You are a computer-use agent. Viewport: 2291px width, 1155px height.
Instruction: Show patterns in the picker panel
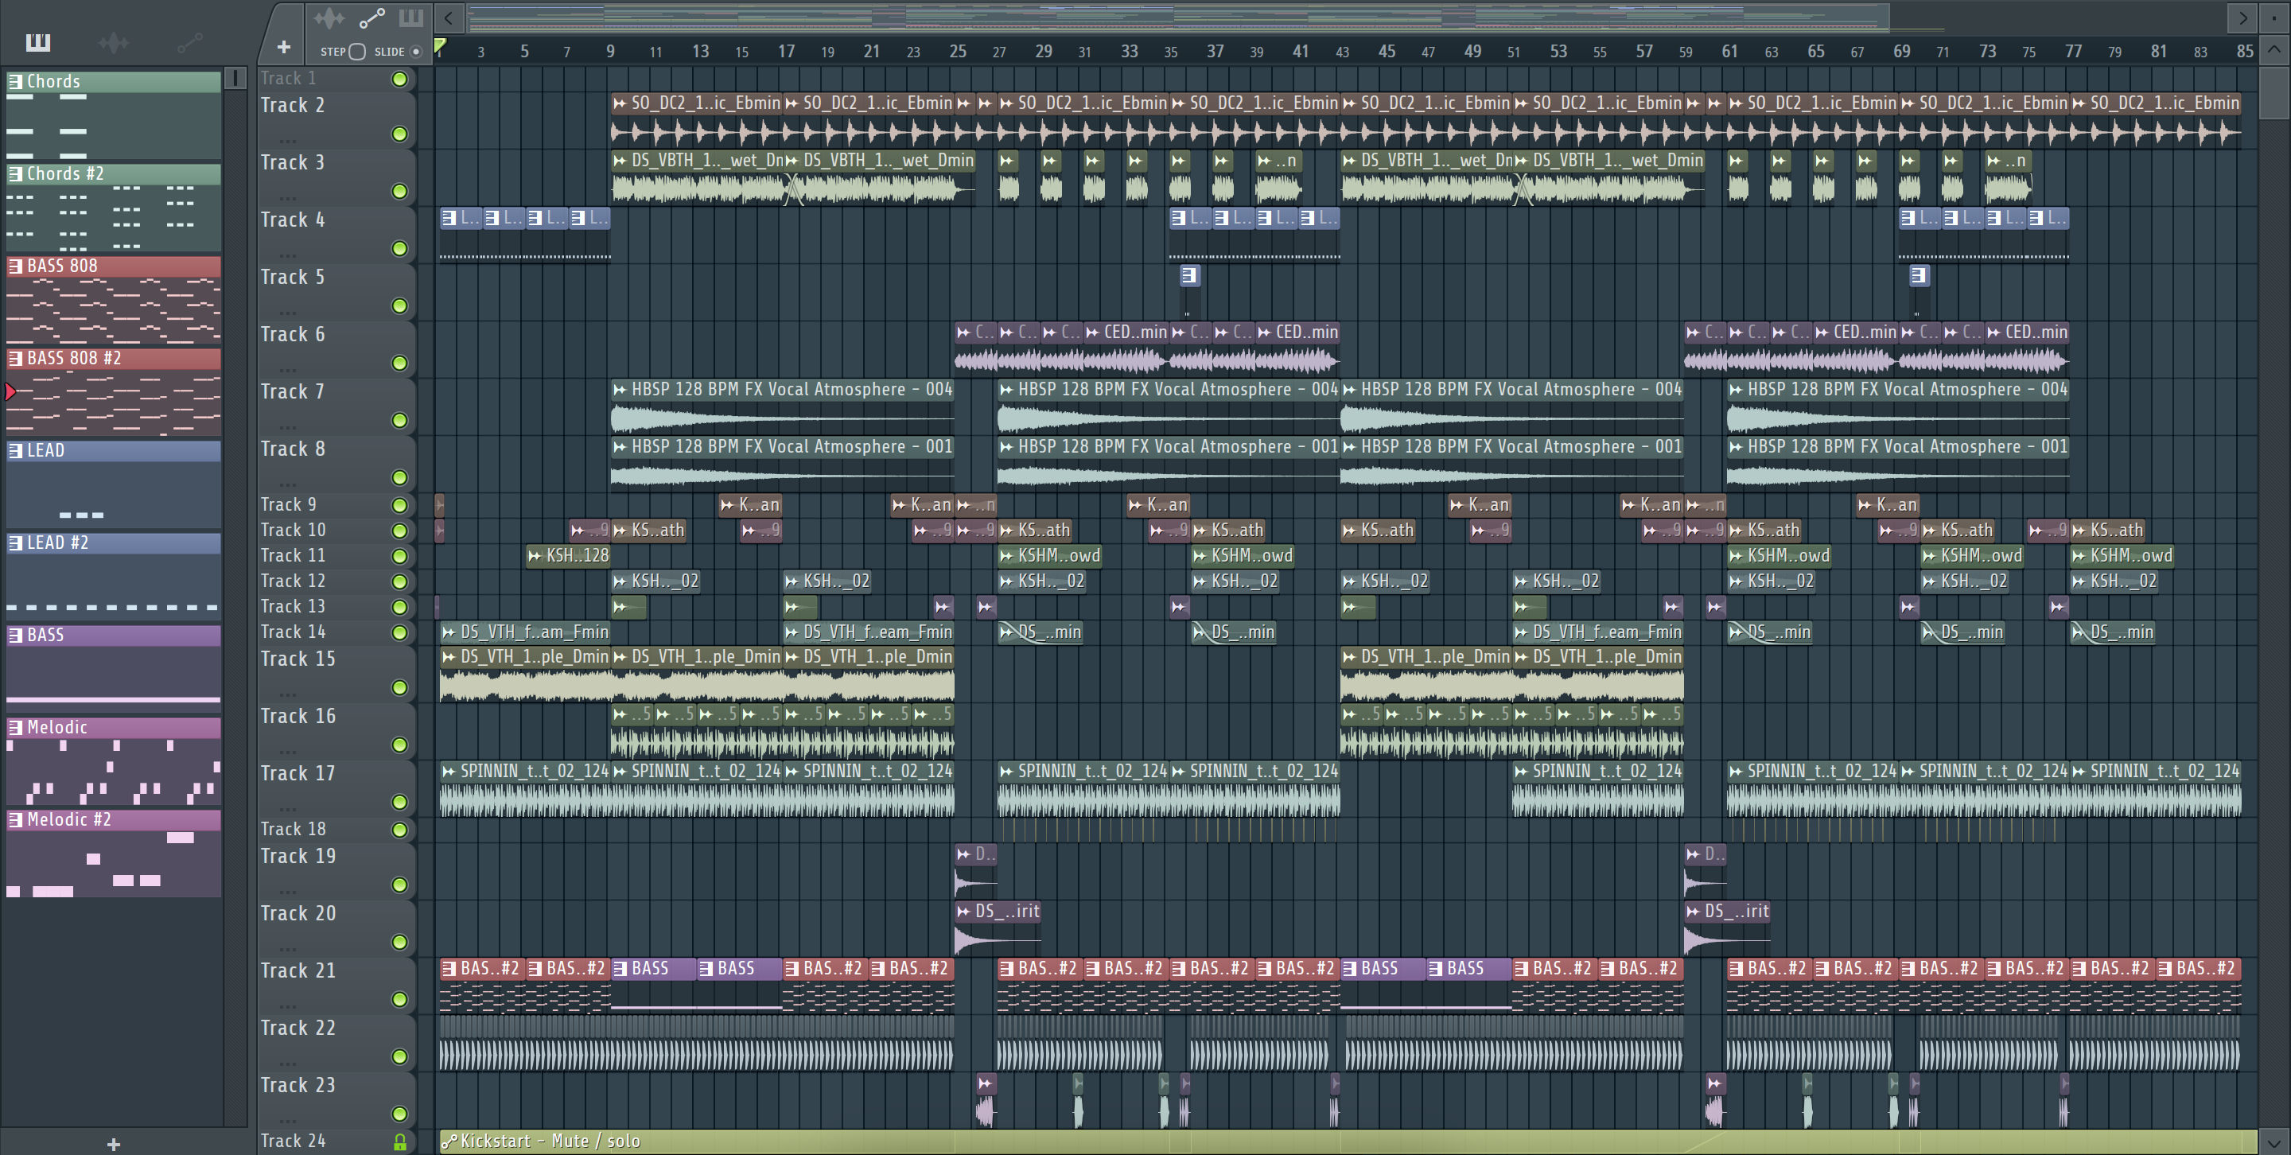point(38,42)
